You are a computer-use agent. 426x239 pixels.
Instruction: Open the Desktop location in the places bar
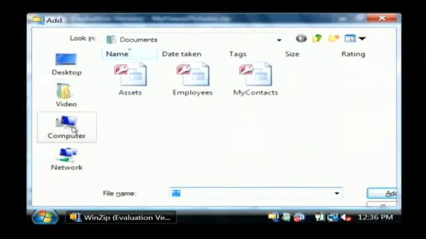point(67,64)
